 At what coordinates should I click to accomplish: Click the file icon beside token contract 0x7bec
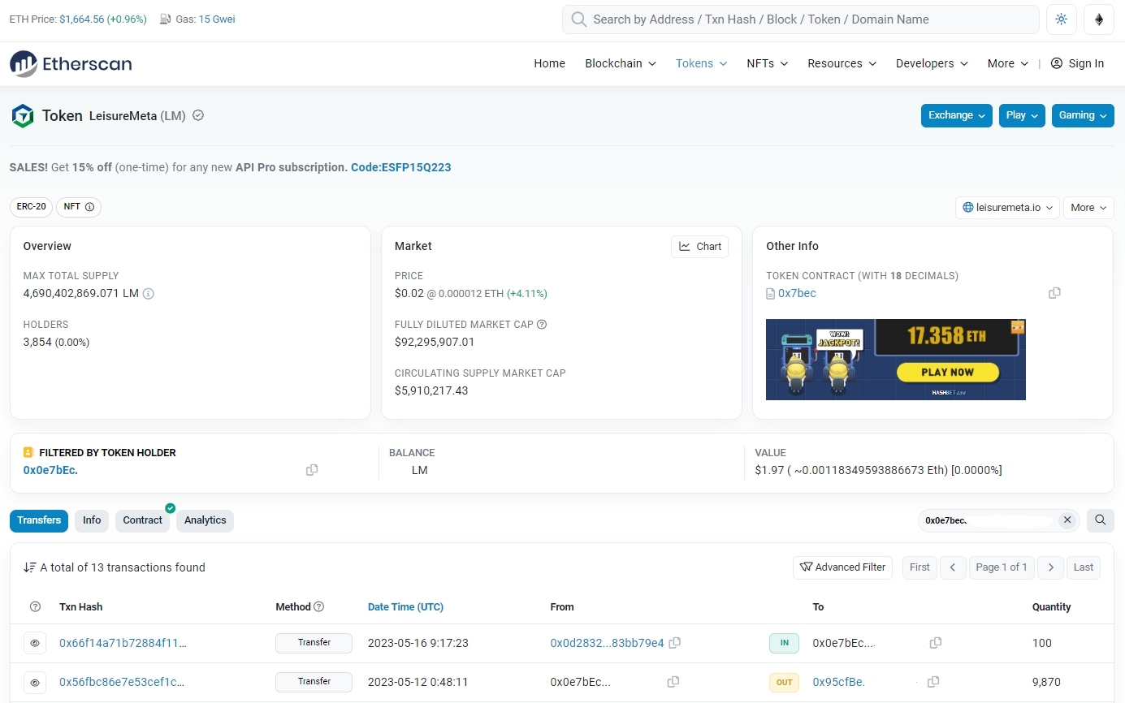tap(771, 294)
